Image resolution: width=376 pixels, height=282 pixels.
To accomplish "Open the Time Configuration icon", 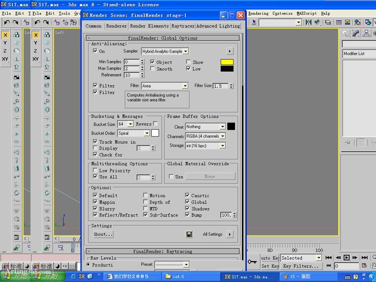I will [364, 266].
